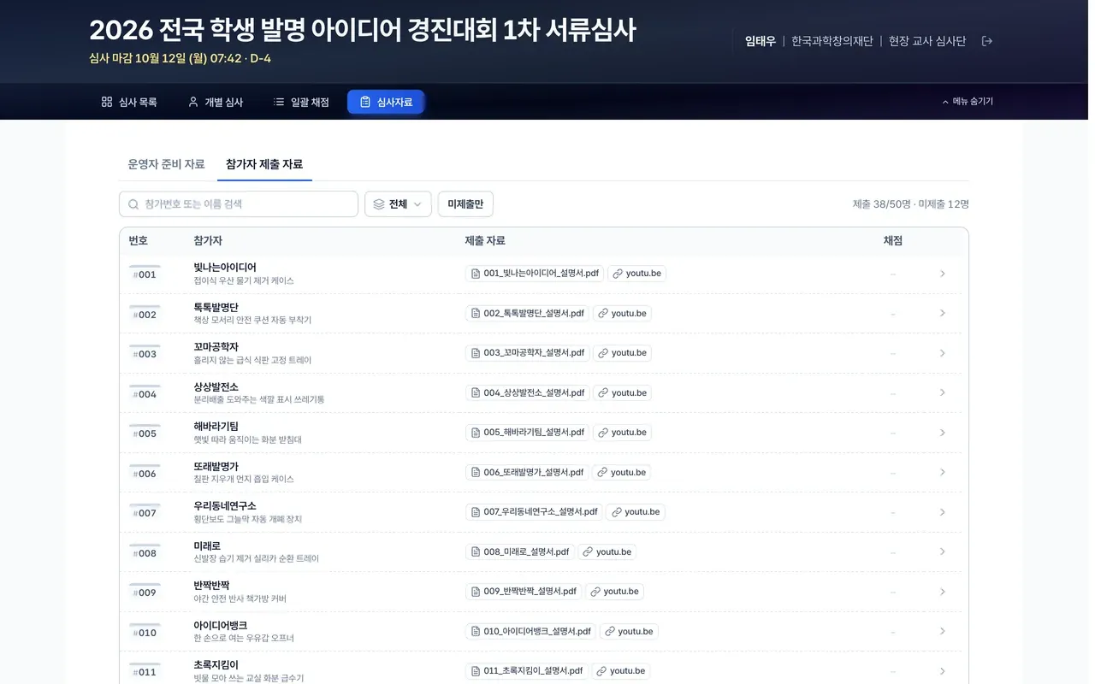Expand the 해바라기팀 entry chevron
This screenshot has width=1095, height=684.
(942, 433)
